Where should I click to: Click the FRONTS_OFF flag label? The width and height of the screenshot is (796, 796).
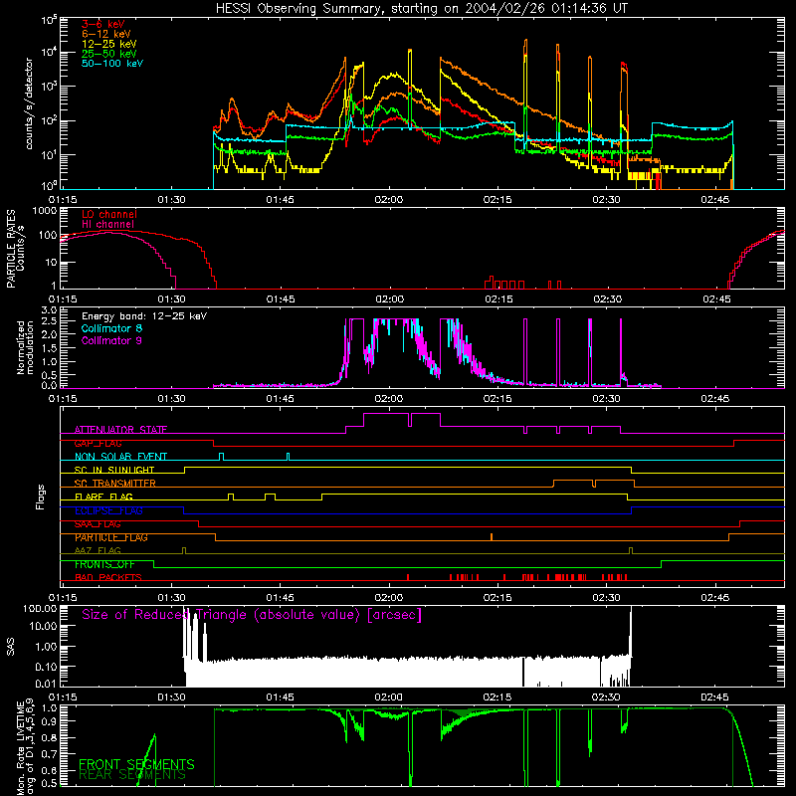[x=104, y=564]
